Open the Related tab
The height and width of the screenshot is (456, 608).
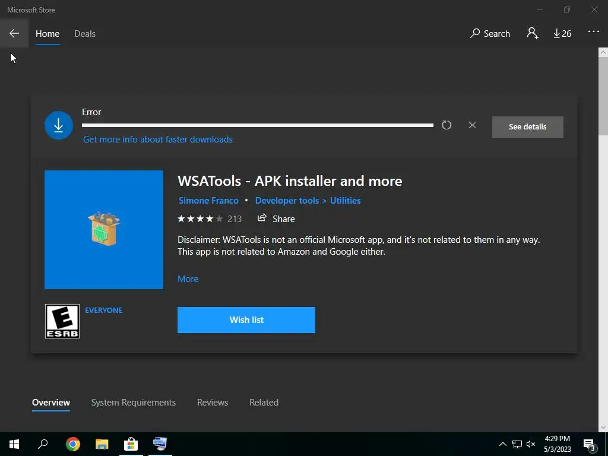coord(264,403)
